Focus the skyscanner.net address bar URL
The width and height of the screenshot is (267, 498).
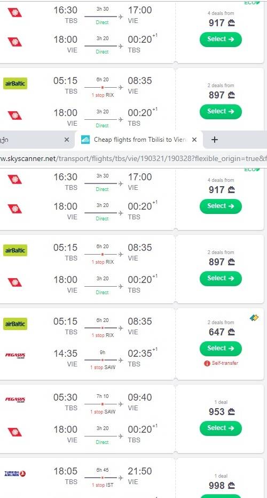click(133, 158)
